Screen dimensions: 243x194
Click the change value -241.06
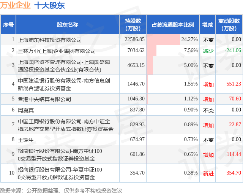[233, 51]
